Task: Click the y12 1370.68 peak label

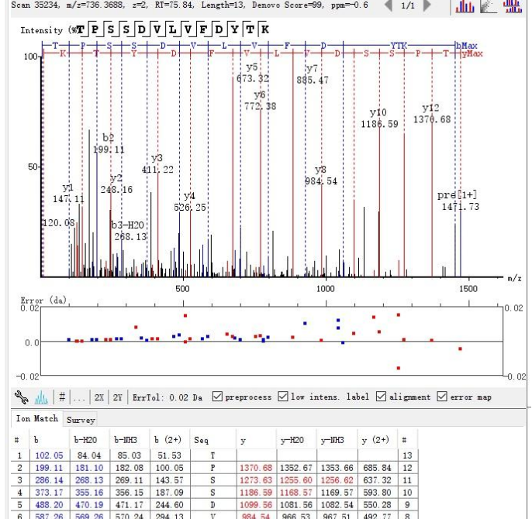Action: [431, 114]
